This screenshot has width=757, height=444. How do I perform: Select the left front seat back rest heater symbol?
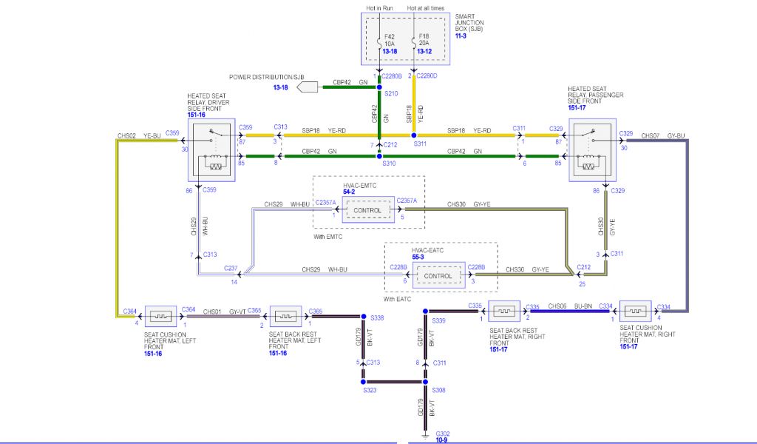(x=285, y=315)
